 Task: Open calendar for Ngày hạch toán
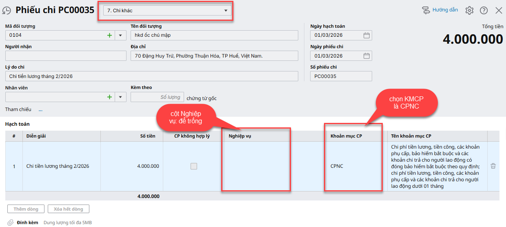point(366,36)
